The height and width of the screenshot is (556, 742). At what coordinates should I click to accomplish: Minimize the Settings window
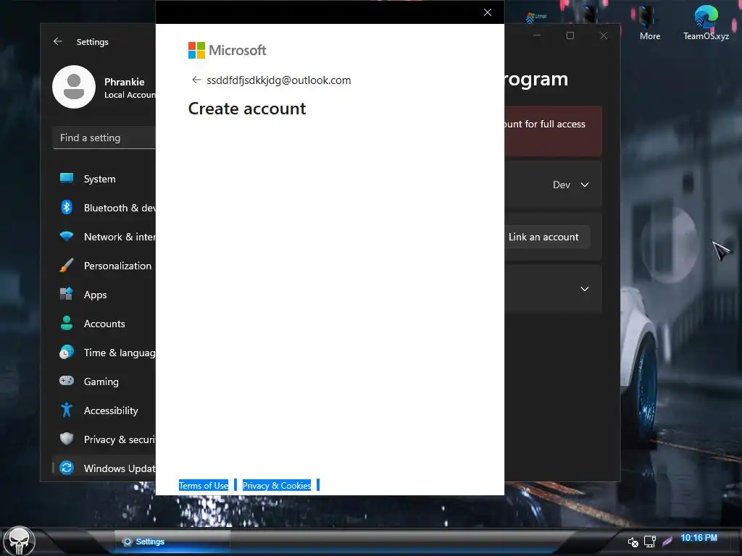[537, 35]
